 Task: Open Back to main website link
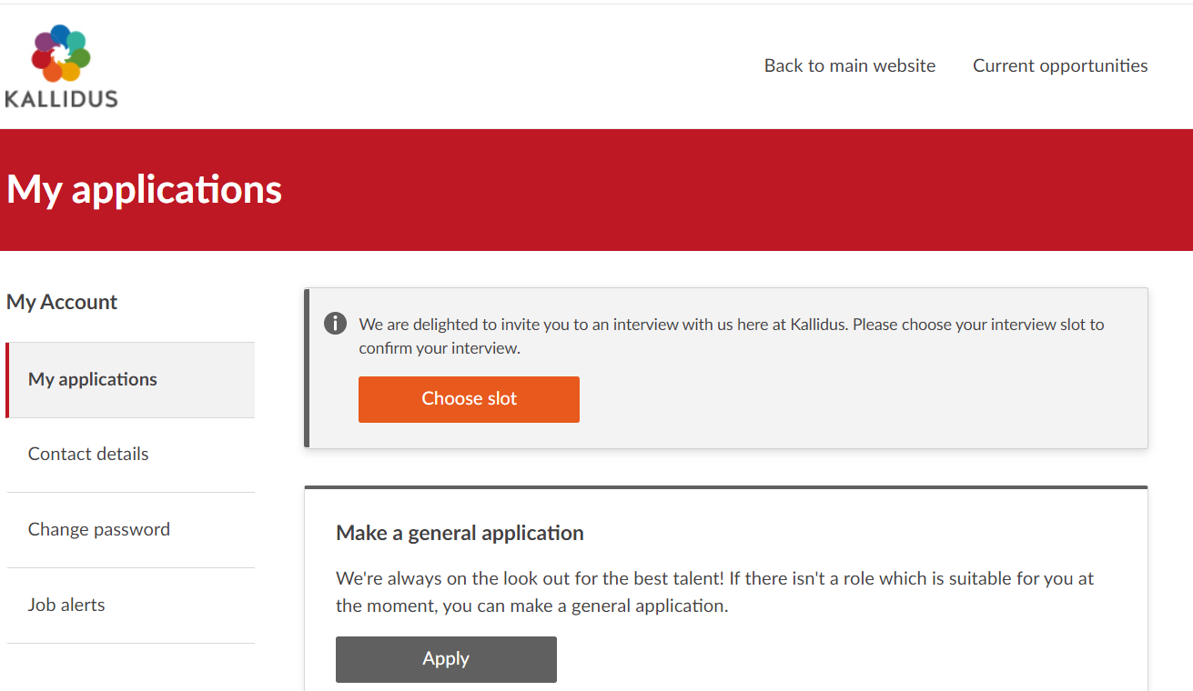[849, 65]
